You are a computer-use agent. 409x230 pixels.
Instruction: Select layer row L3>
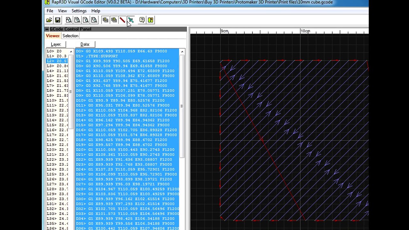point(57,66)
